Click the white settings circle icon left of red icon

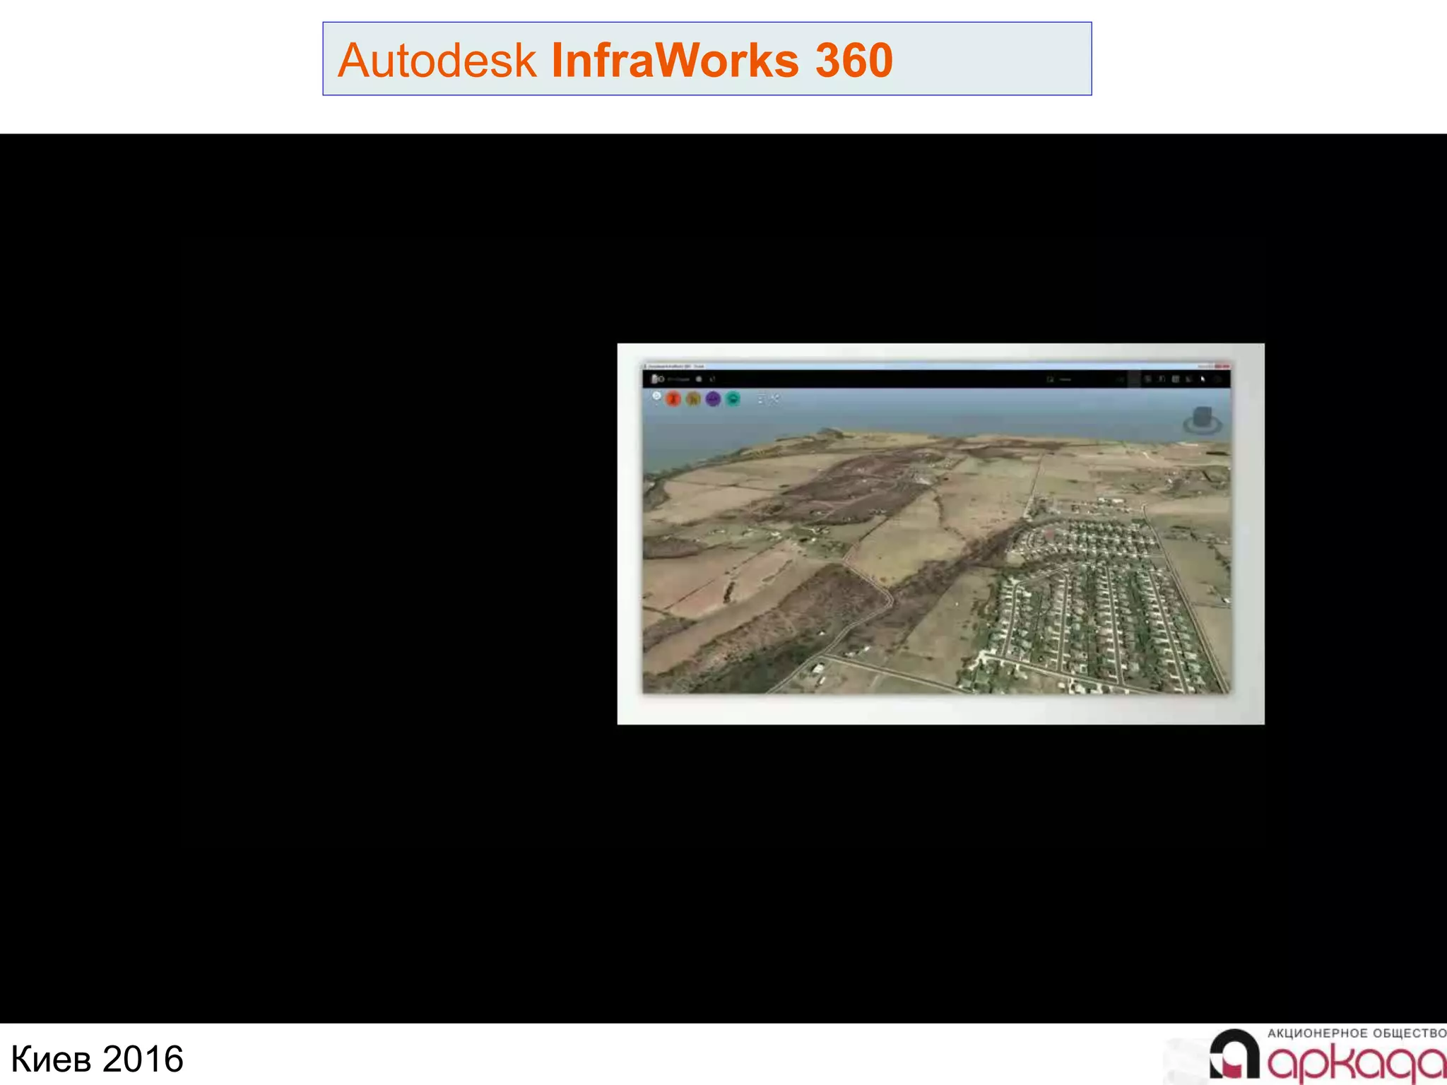point(656,397)
